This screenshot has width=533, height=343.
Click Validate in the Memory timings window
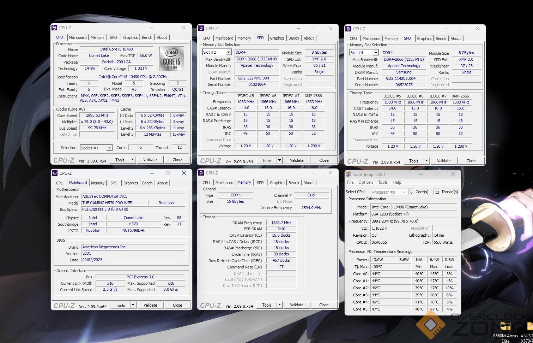297,305
